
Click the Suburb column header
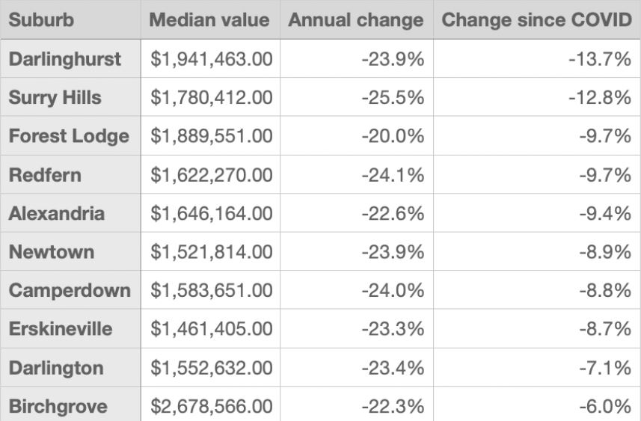pyautogui.click(x=41, y=19)
